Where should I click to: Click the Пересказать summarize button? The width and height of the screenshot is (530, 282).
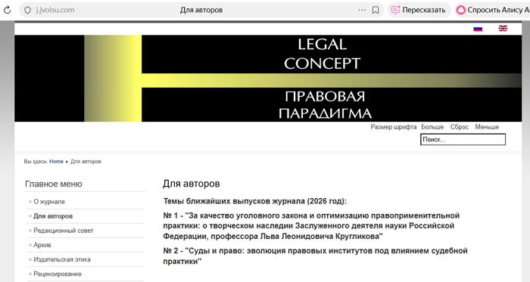(419, 10)
